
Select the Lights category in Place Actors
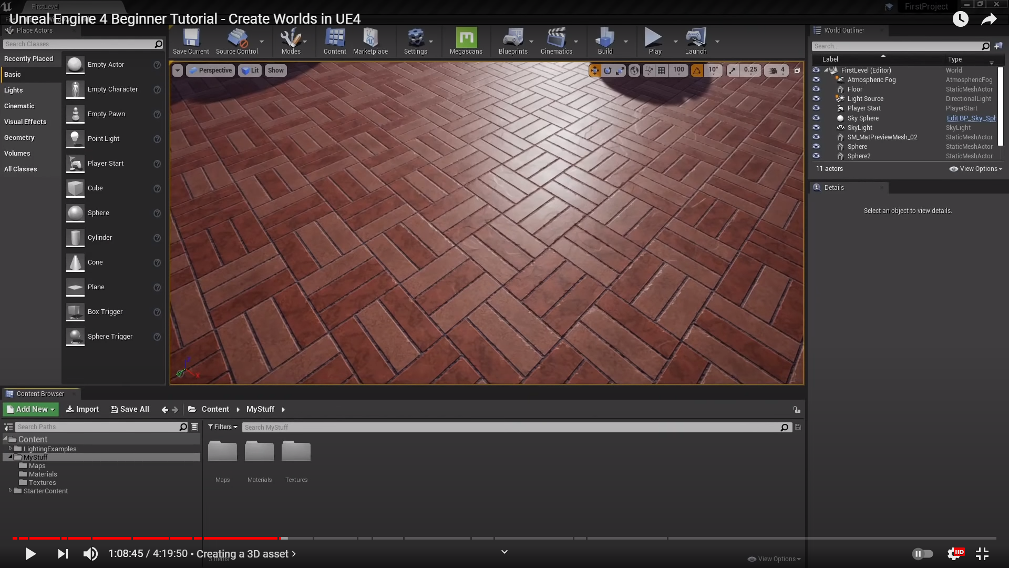(x=14, y=90)
